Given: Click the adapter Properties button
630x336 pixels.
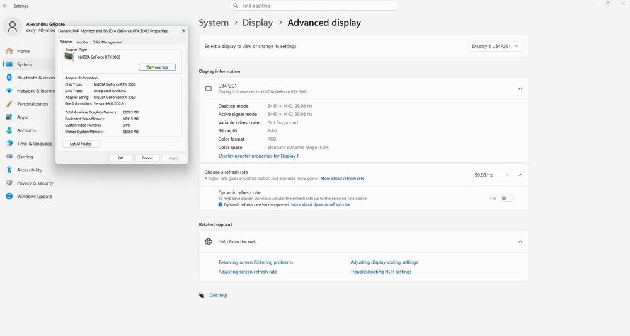Looking at the screenshot, I should point(157,67).
